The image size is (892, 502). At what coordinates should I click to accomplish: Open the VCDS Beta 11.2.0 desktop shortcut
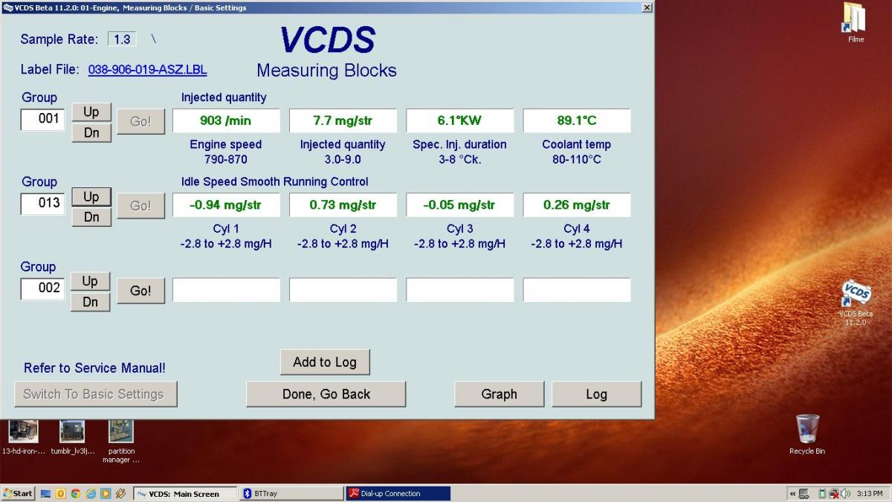tap(856, 302)
